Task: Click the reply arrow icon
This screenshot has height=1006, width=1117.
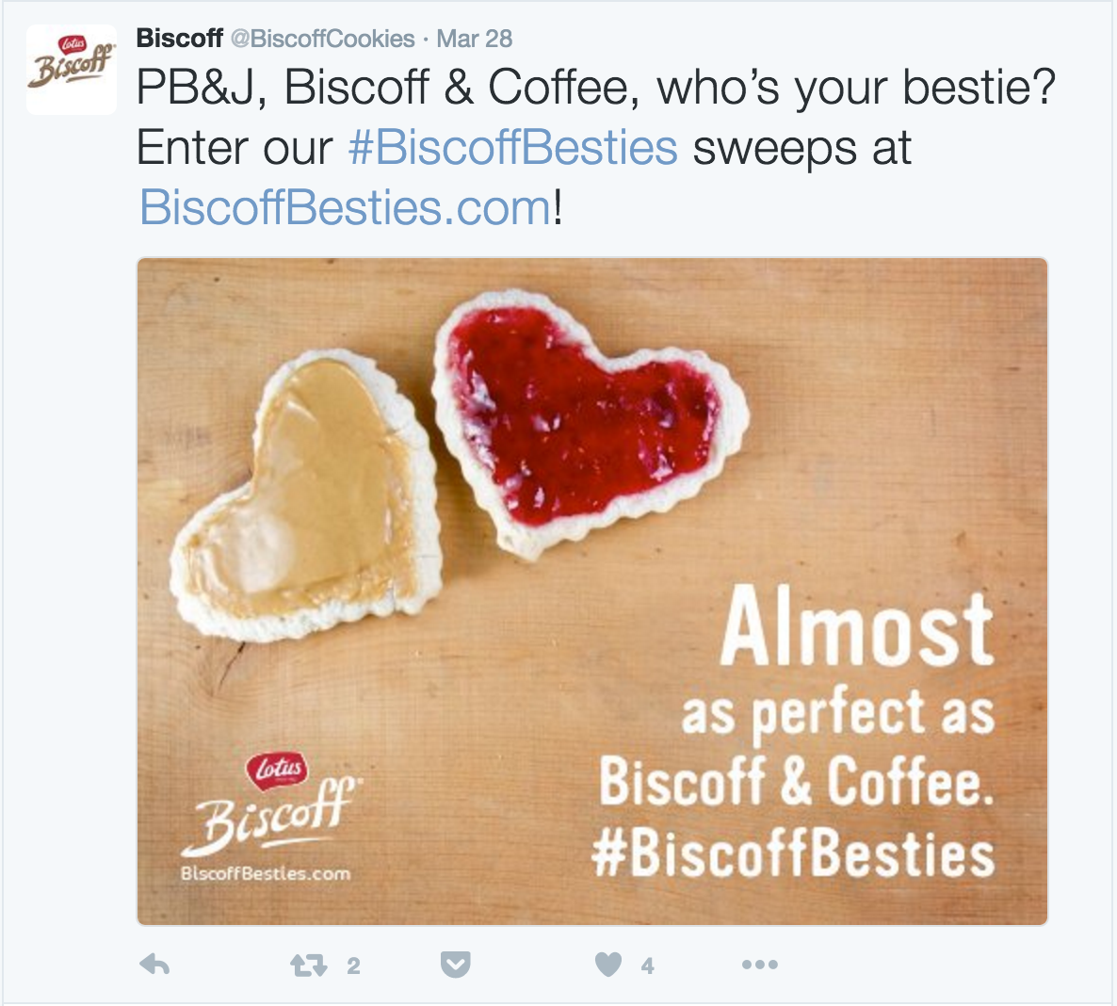Action: (154, 965)
